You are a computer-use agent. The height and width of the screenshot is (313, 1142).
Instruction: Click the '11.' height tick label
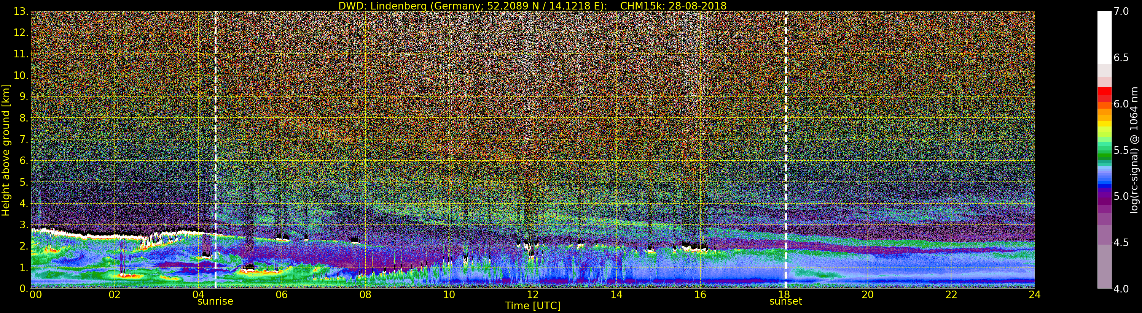(x=21, y=54)
